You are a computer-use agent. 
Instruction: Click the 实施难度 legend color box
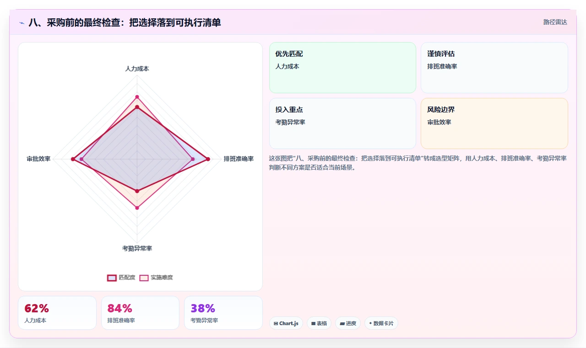pyautogui.click(x=144, y=278)
